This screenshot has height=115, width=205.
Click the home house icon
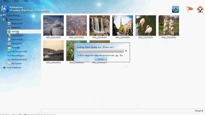point(200,9)
